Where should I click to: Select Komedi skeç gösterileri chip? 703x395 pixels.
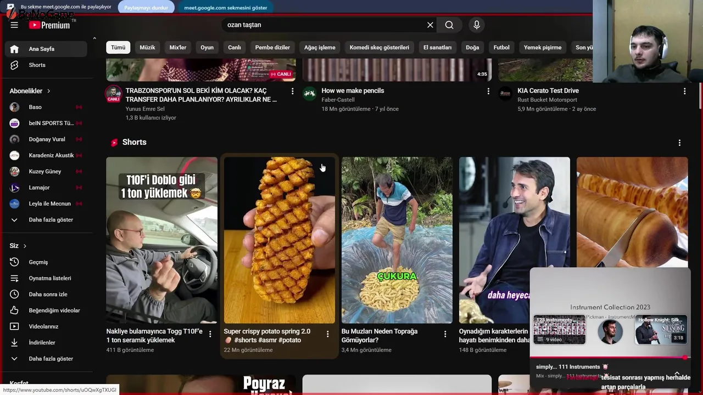(380, 48)
